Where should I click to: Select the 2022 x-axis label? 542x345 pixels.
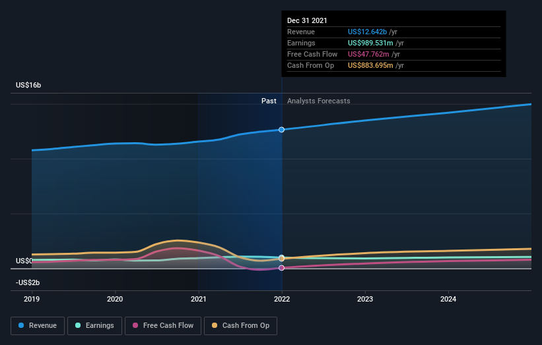[282, 299]
